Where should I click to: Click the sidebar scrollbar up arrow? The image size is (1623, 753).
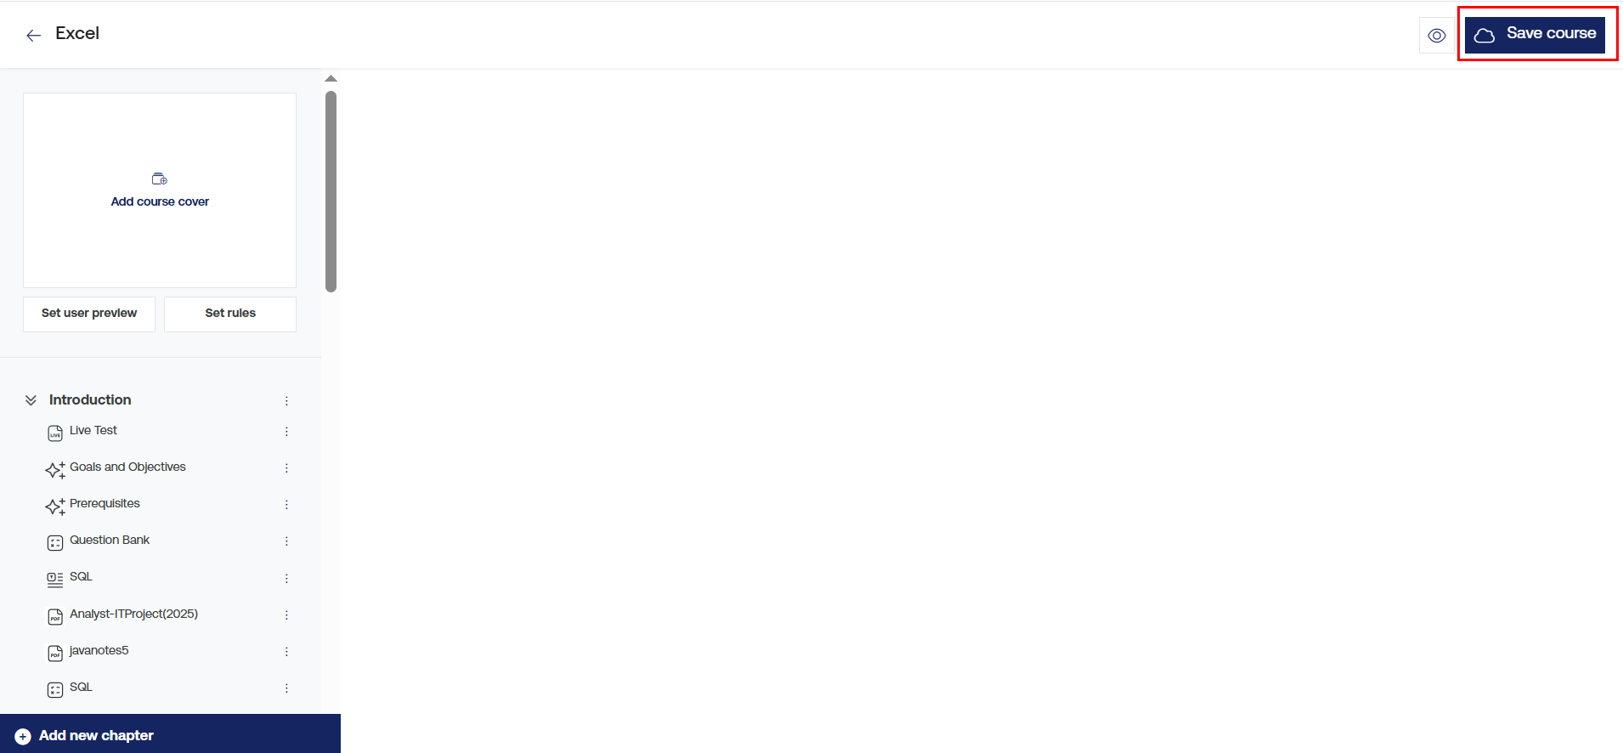(331, 78)
